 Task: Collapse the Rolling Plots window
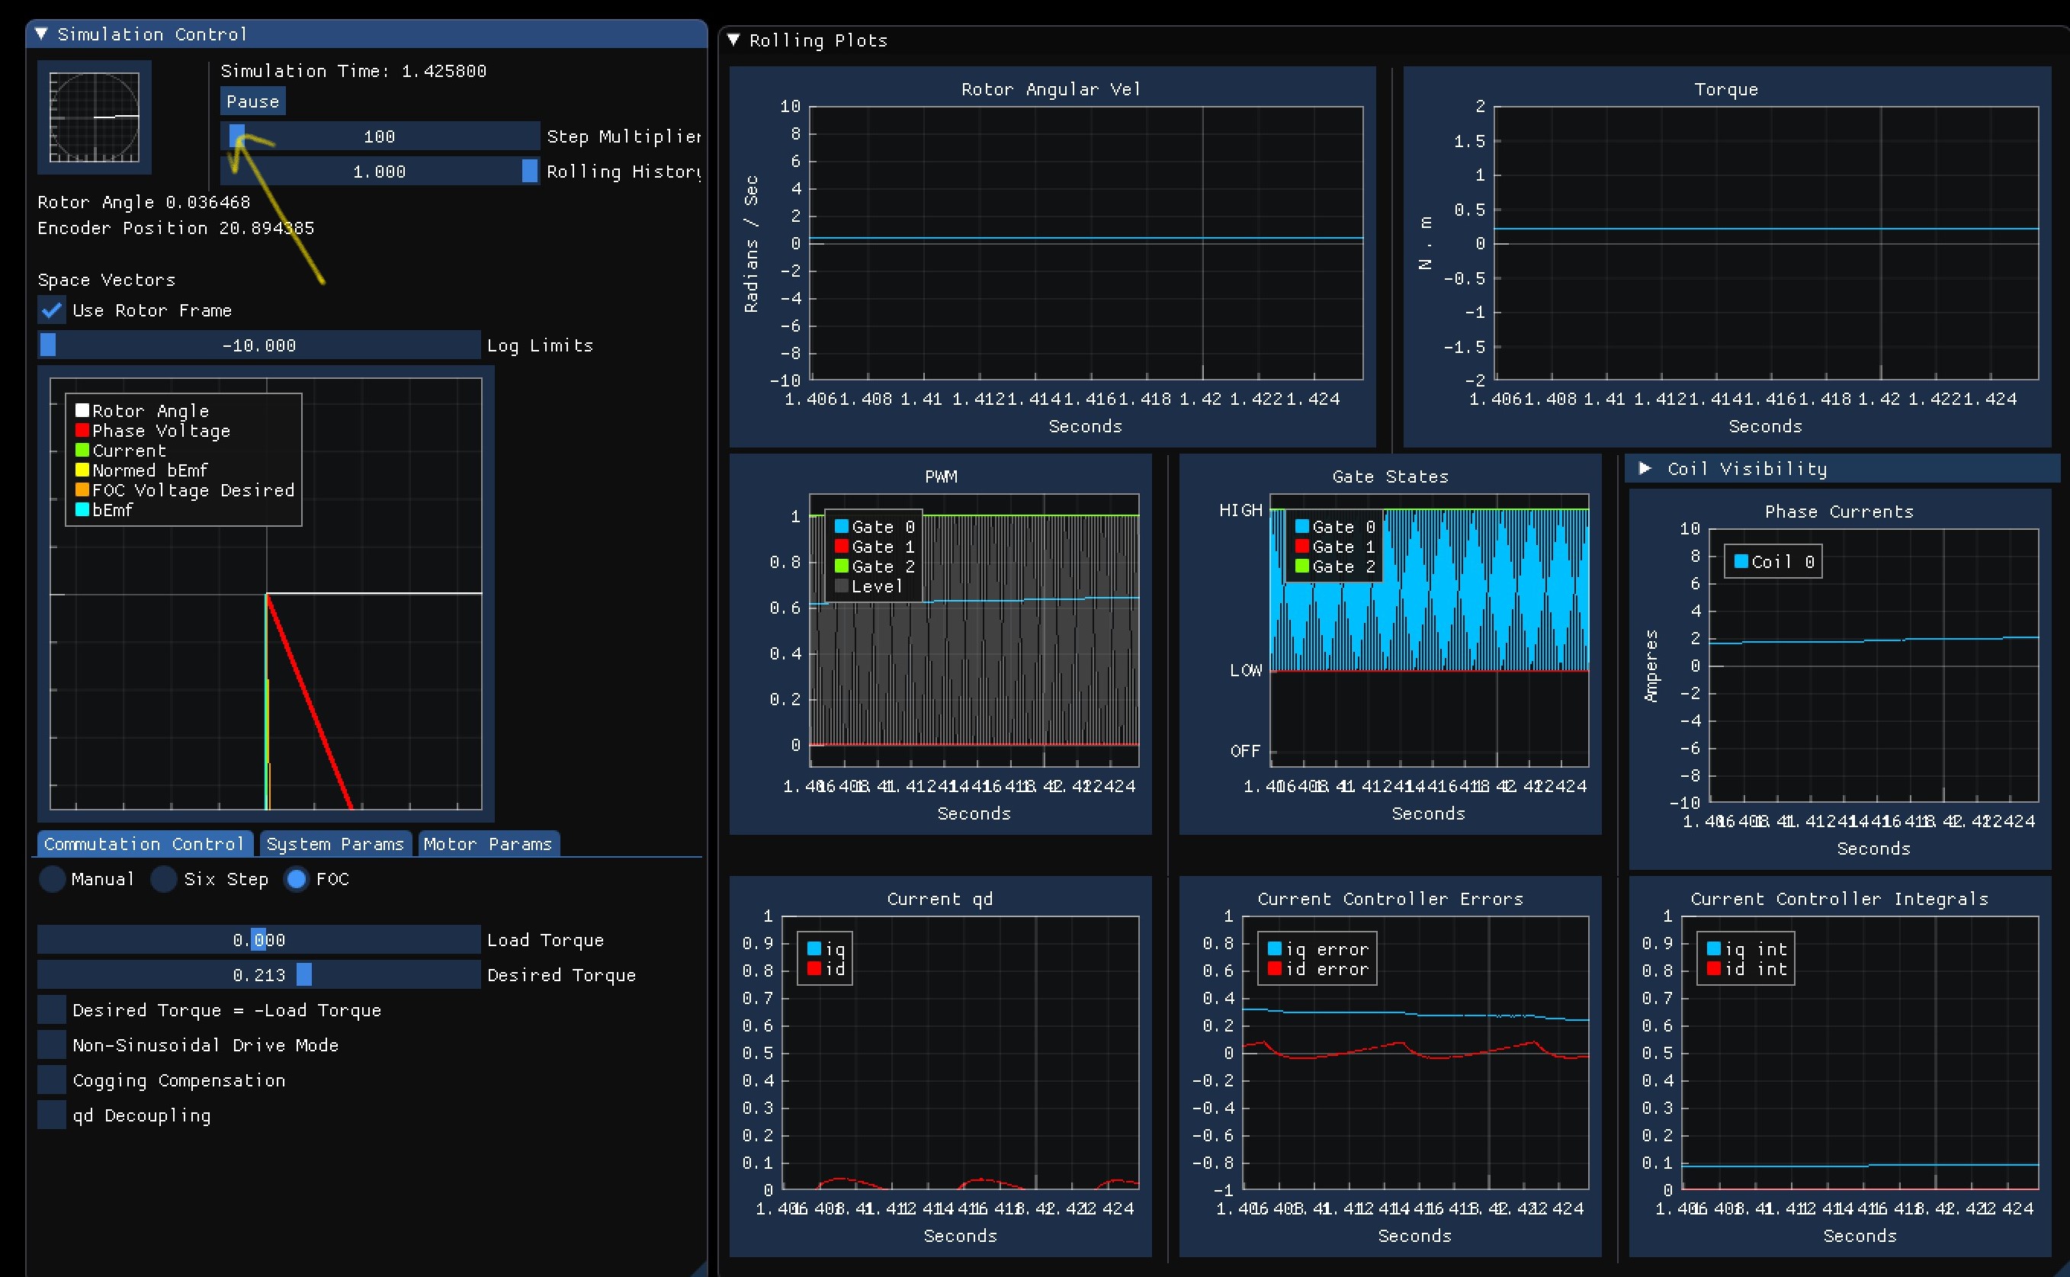[x=733, y=40]
